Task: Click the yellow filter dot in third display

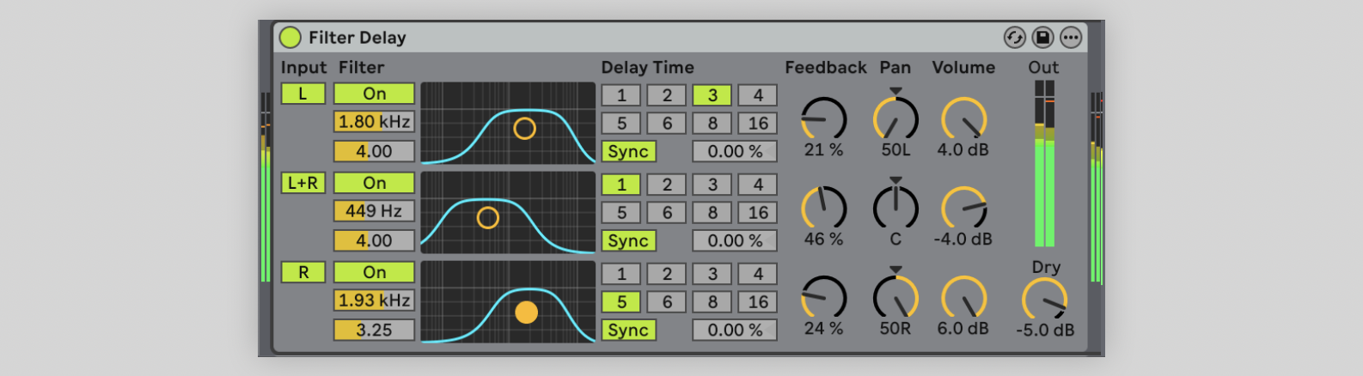Action: point(526,312)
